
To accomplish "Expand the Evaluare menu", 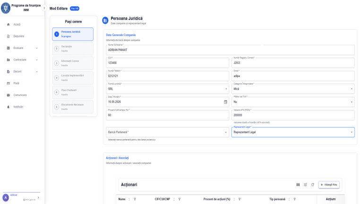I will [37, 48].
